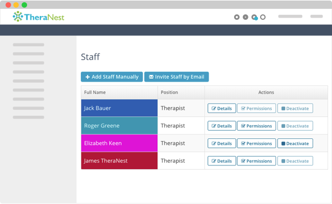Open Details for Jack Bauer

pyautogui.click(x=222, y=109)
